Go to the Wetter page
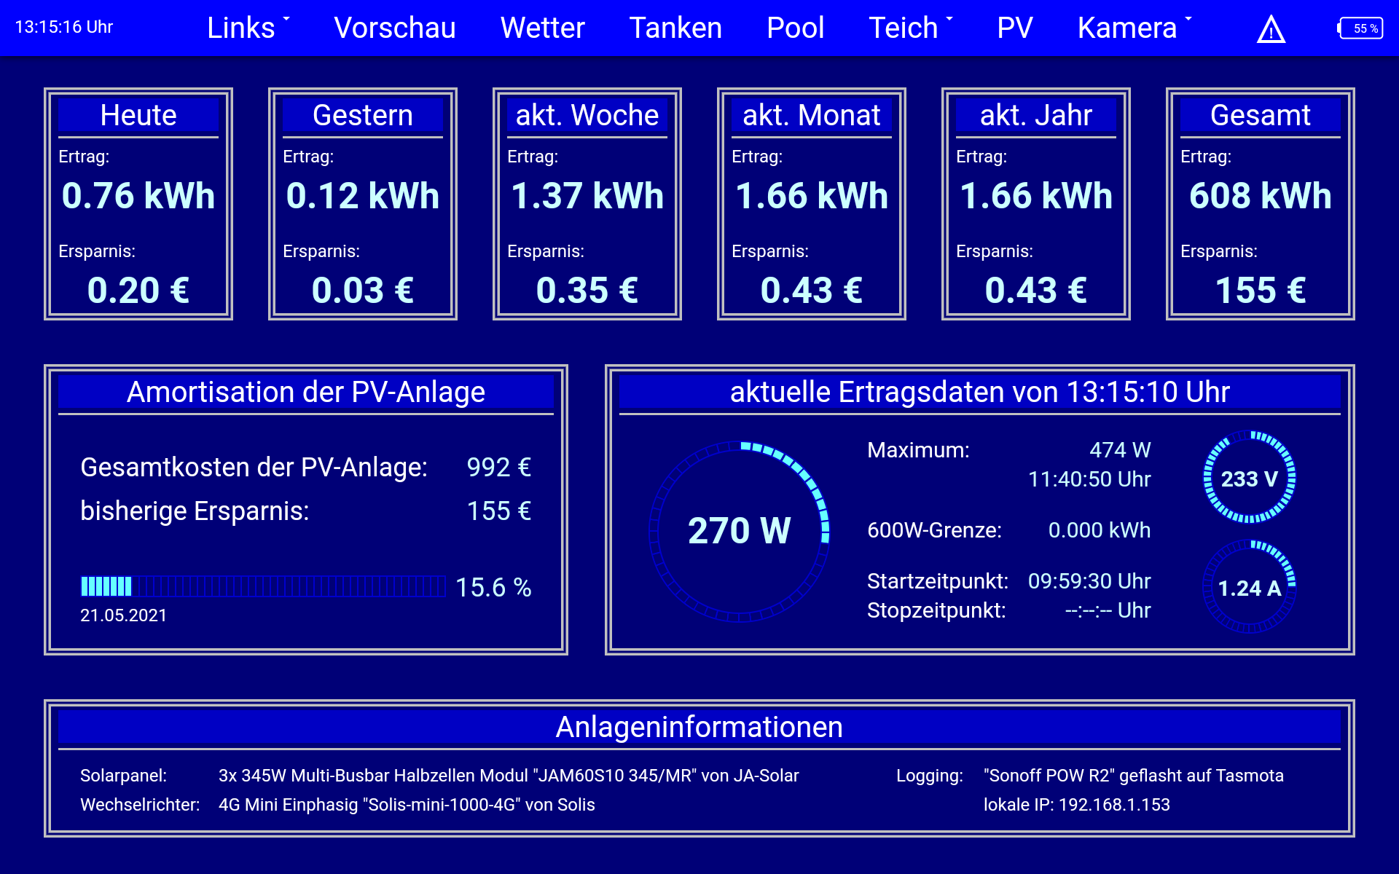Viewport: 1399px width, 874px height. click(542, 28)
